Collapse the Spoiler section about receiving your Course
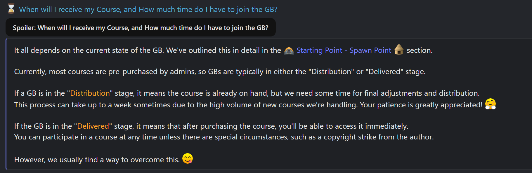Image resolution: width=532 pixels, height=173 pixels. click(x=140, y=28)
